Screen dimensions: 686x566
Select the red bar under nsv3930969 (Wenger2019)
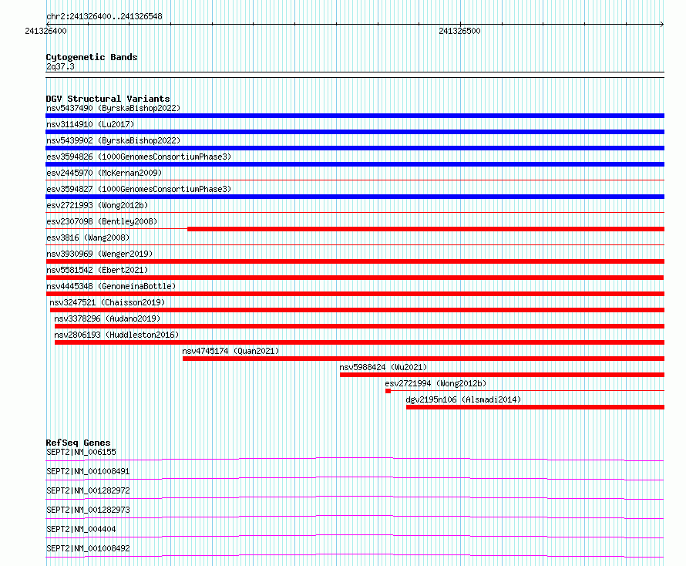pos(355,261)
